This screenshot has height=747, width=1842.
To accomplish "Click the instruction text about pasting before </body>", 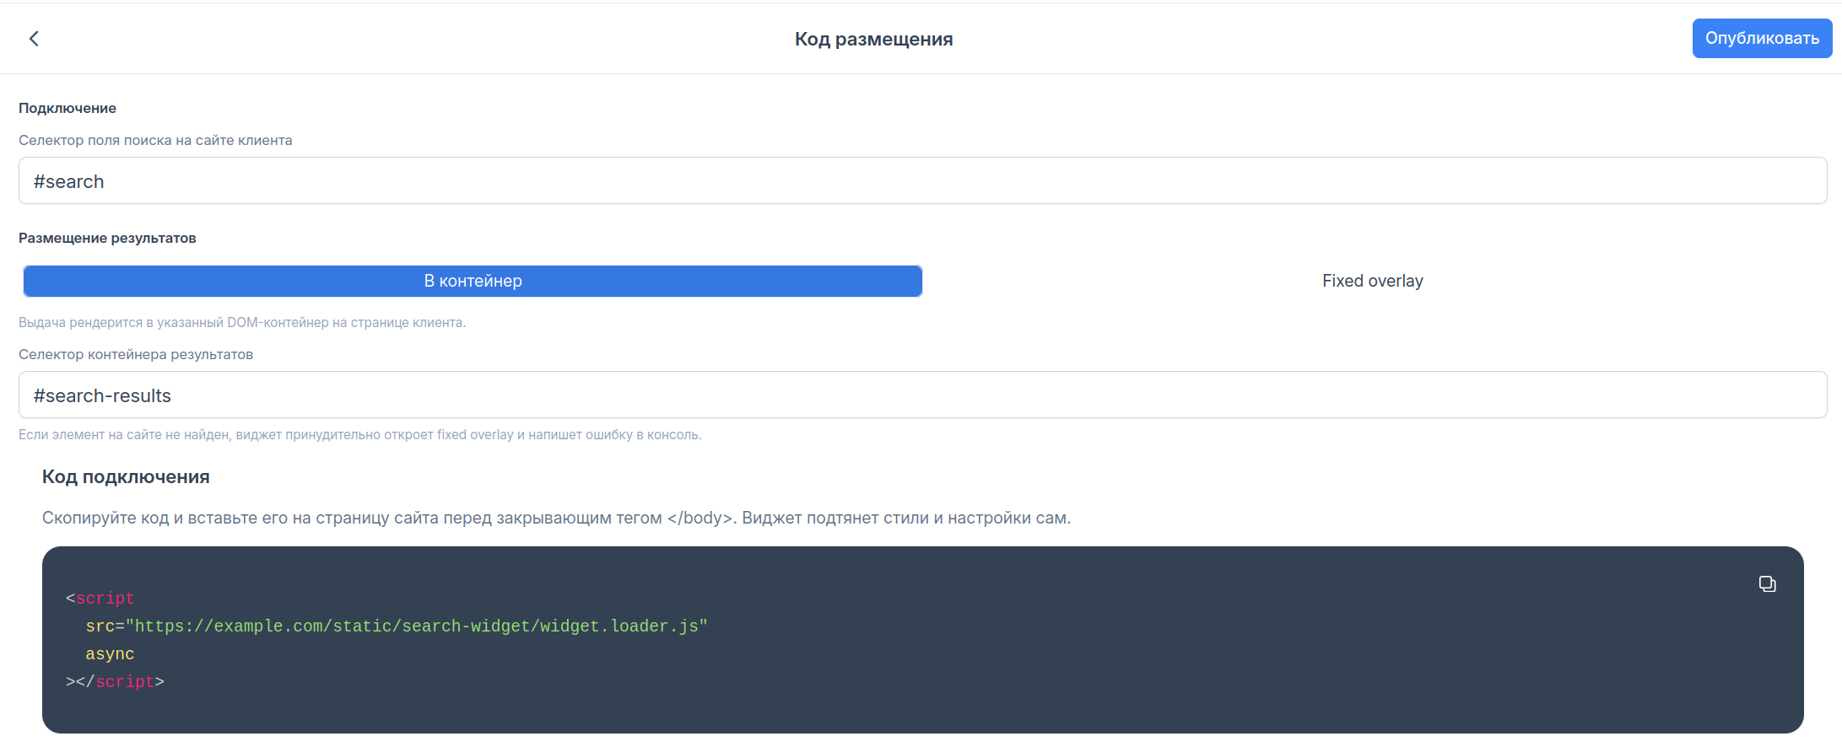I will (556, 518).
